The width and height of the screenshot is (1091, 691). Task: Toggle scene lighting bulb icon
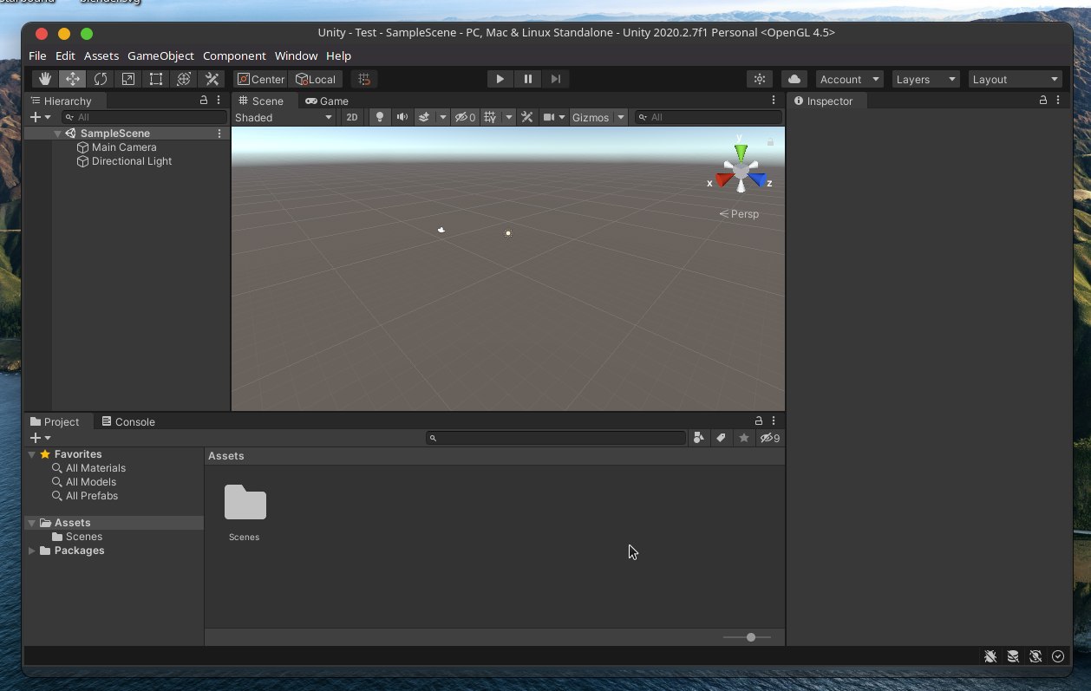click(379, 117)
